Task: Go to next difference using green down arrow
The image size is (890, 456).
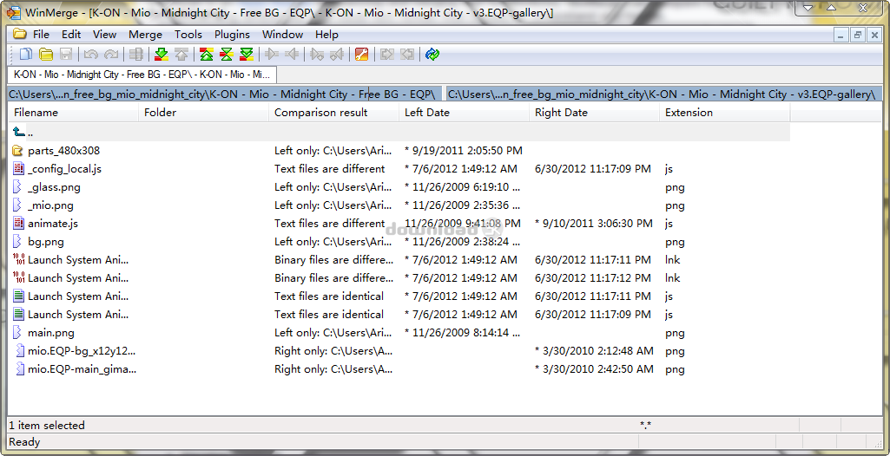Action: (161, 55)
